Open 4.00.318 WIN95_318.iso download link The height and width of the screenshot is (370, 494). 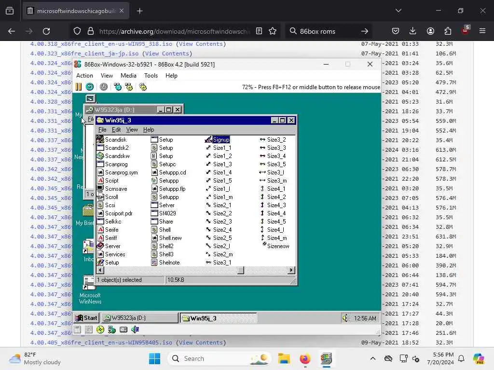coord(101,44)
